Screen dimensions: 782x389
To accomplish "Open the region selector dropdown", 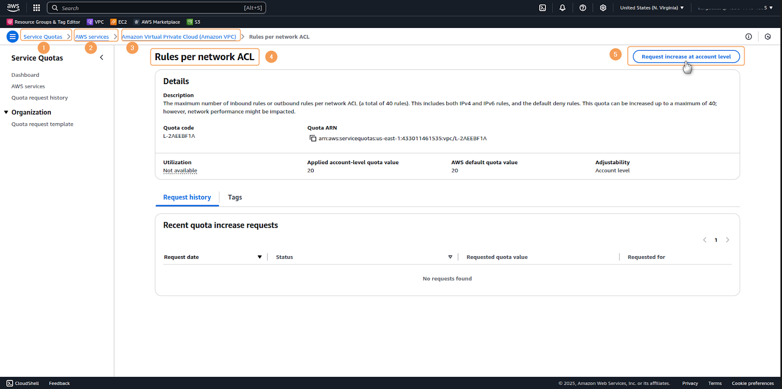I will point(652,8).
